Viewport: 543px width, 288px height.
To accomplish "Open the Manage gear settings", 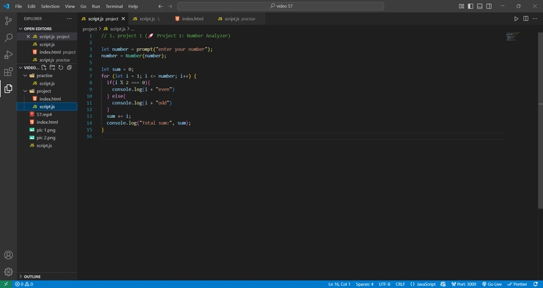I will click(8, 272).
